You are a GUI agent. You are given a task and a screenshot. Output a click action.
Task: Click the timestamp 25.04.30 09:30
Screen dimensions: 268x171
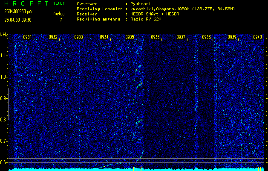(x=18, y=20)
